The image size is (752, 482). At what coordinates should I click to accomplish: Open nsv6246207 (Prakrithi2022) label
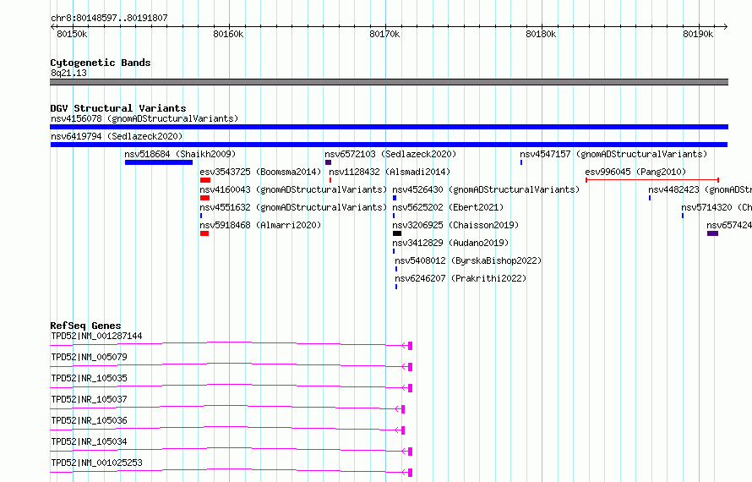(460, 278)
